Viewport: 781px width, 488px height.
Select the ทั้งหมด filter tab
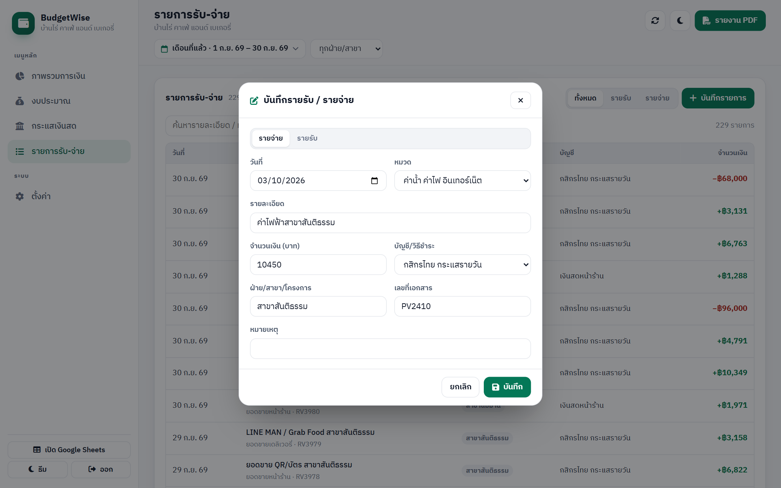[585, 98]
